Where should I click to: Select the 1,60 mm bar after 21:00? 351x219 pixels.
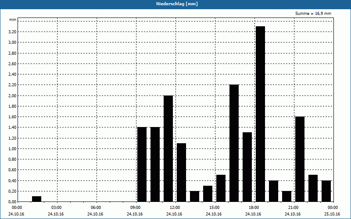[x=300, y=159]
